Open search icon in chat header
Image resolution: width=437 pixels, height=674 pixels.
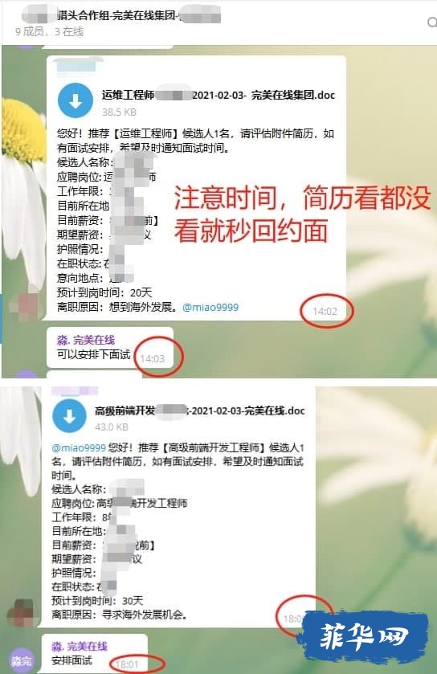click(x=432, y=22)
